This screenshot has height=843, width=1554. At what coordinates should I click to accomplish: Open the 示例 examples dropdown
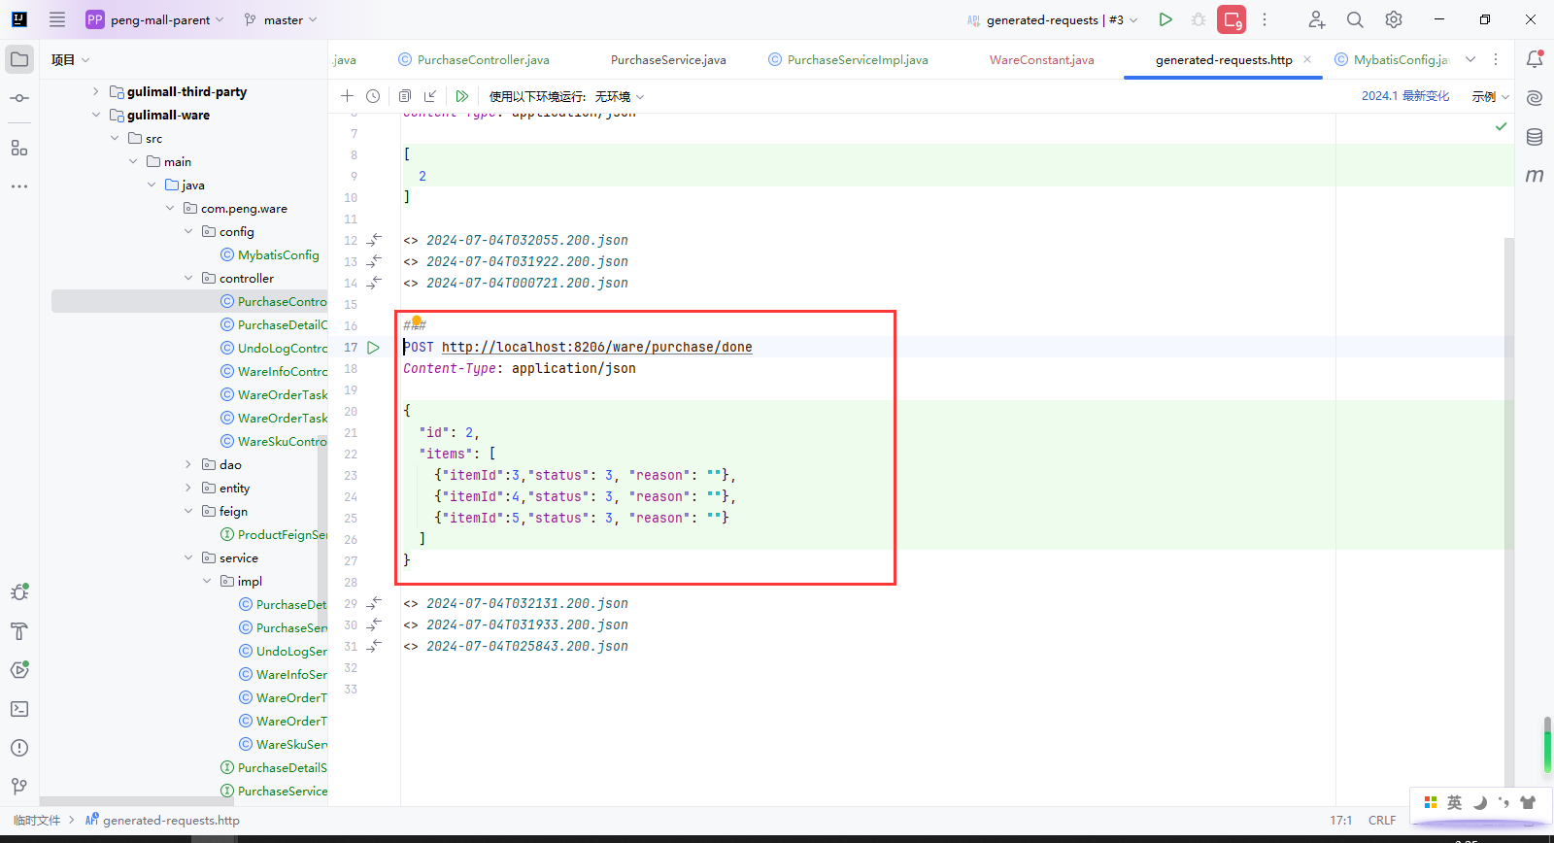click(1491, 96)
